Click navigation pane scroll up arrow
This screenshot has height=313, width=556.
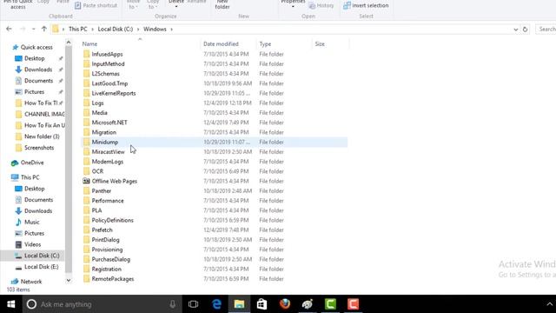coord(69,43)
